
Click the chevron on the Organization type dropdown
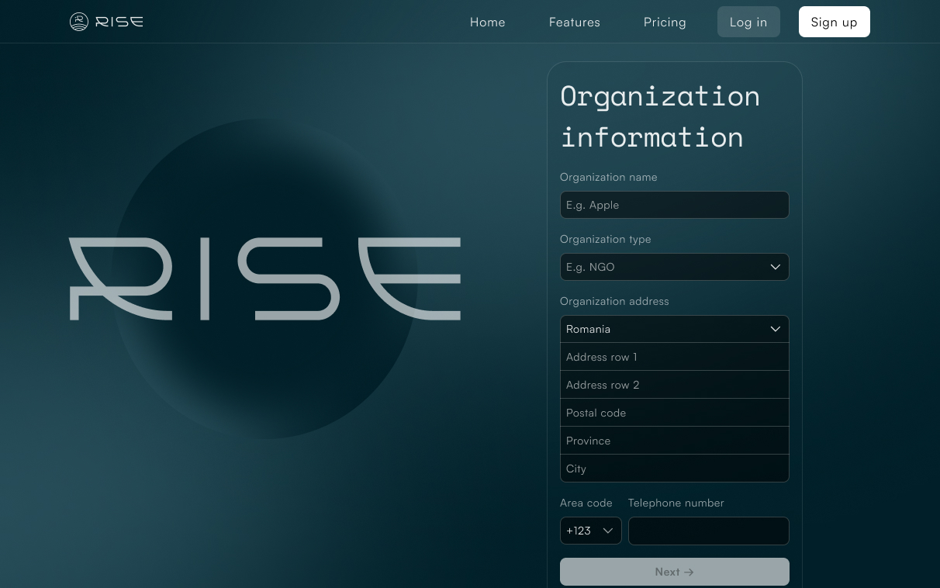click(775, 267)
